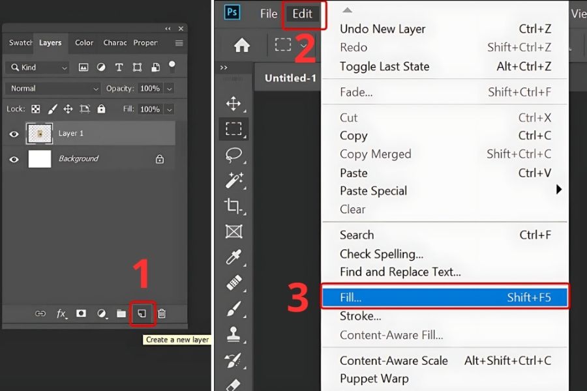The width and height of the screenshot is (587, 391).
Task: Hide Layer 1 using its eye icon
Action: (x=14, y=134)
